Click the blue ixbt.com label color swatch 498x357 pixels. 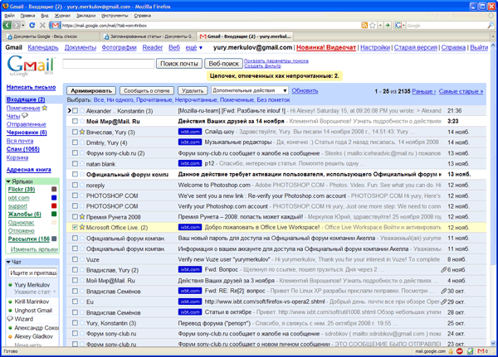[54, 198]
